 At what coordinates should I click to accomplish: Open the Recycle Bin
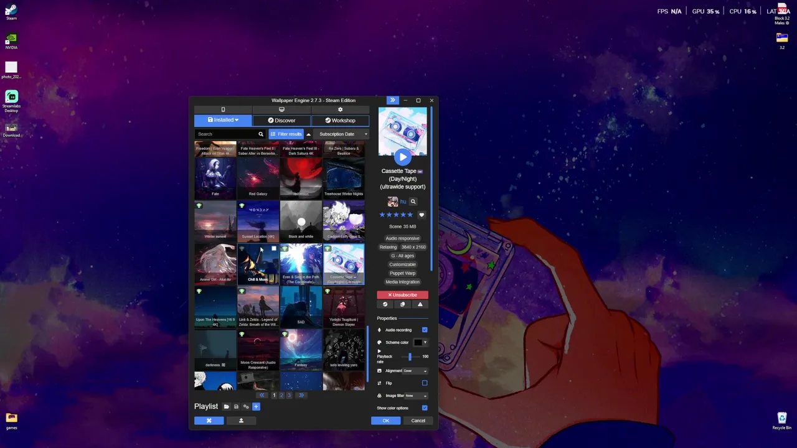click(x=781, y=421)
